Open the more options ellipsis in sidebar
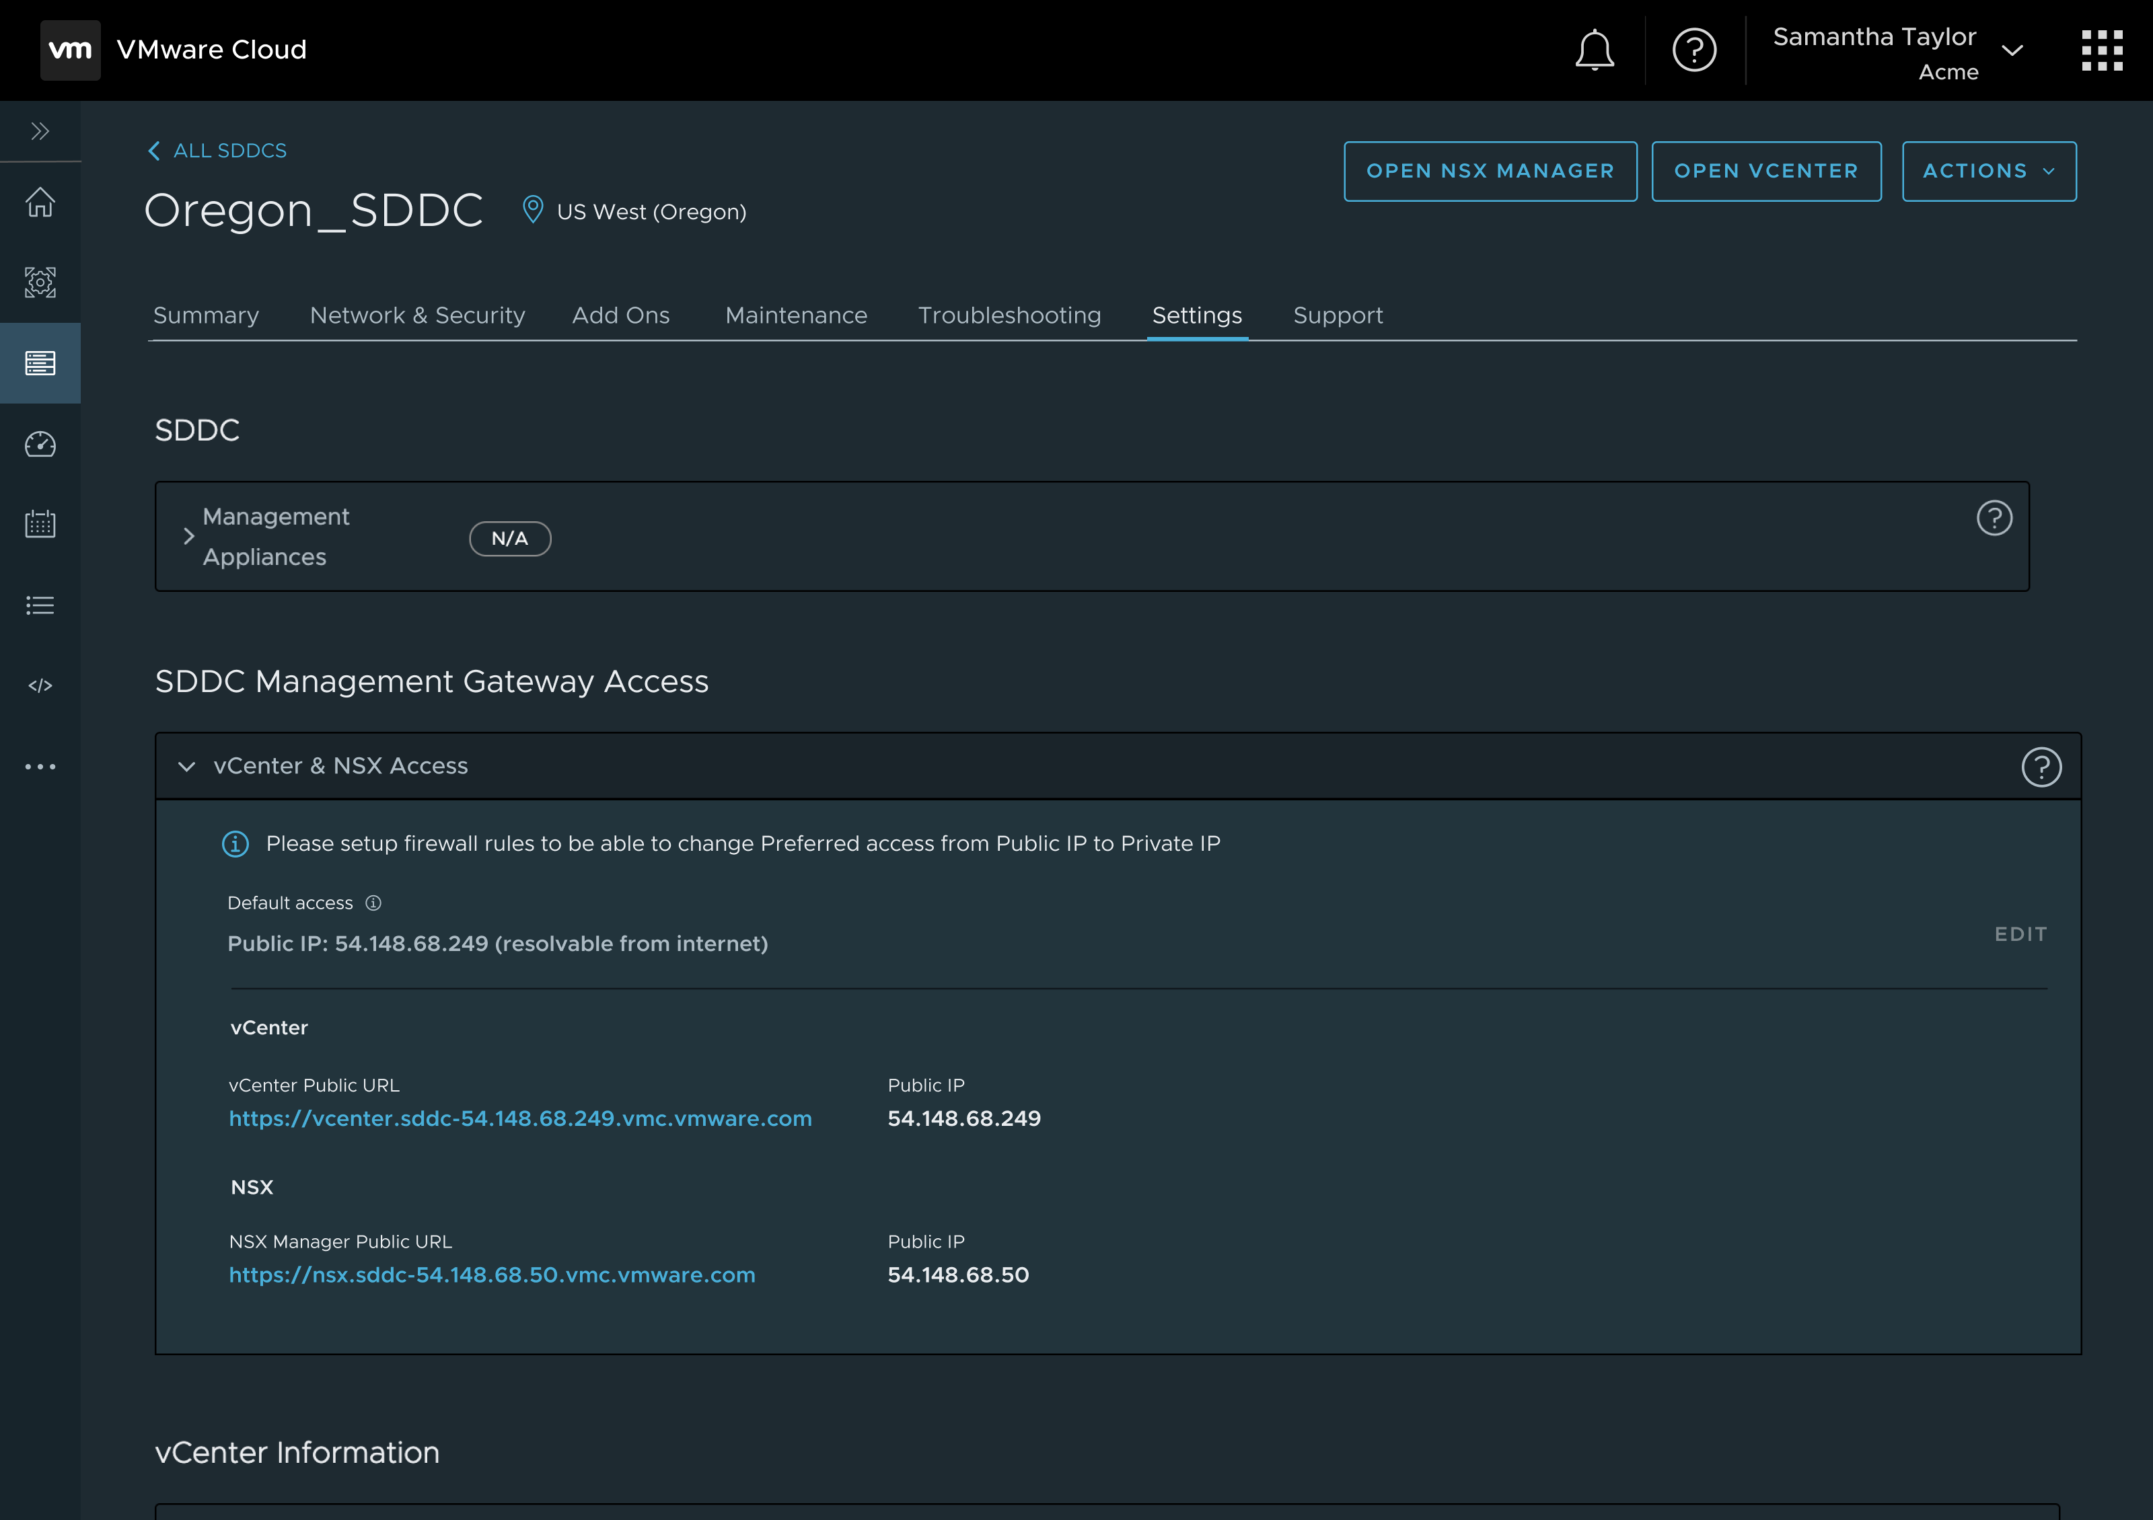2153x1520 pixels. (40, 767)
